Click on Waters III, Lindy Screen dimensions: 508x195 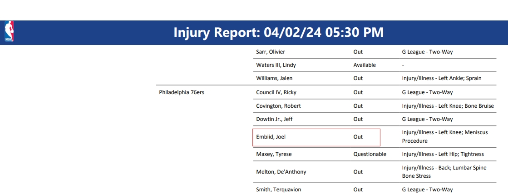point(276,65)
